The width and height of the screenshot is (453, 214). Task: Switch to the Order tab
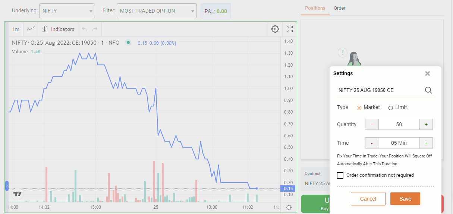pos(339,8)
